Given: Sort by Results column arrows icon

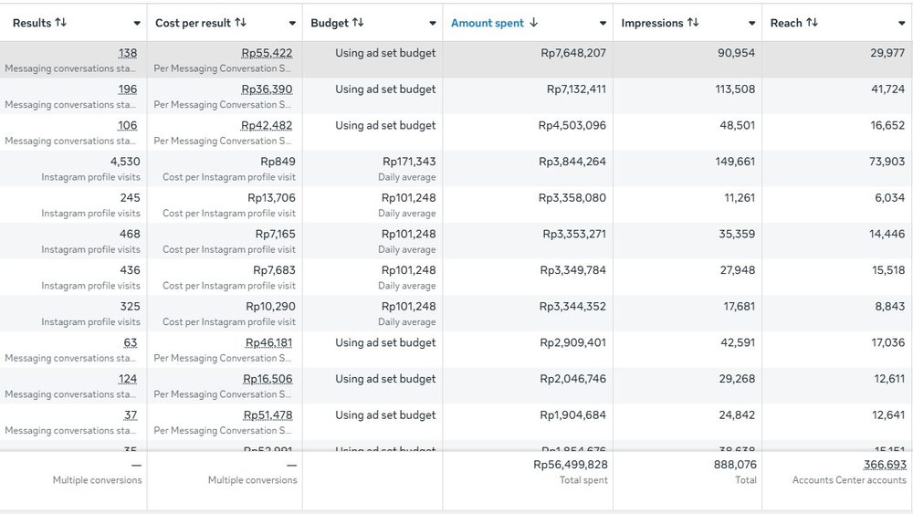Looking at the screenshot, I should coord(60,23).
